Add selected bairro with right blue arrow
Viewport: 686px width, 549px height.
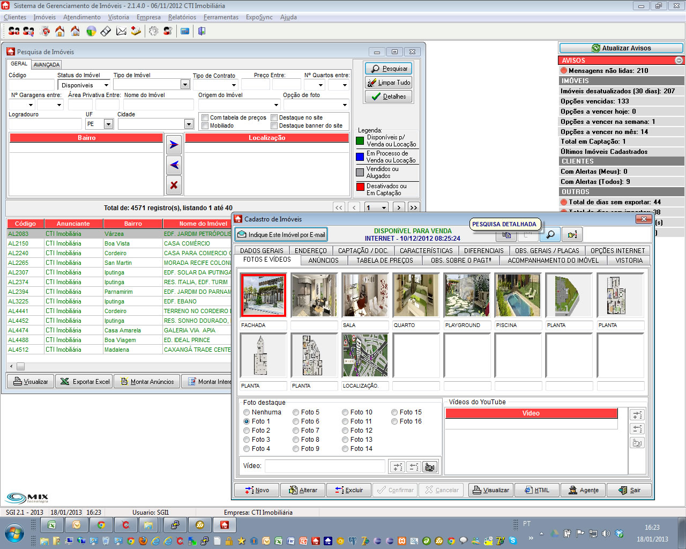pyautogui.click(x=174, y=145)
